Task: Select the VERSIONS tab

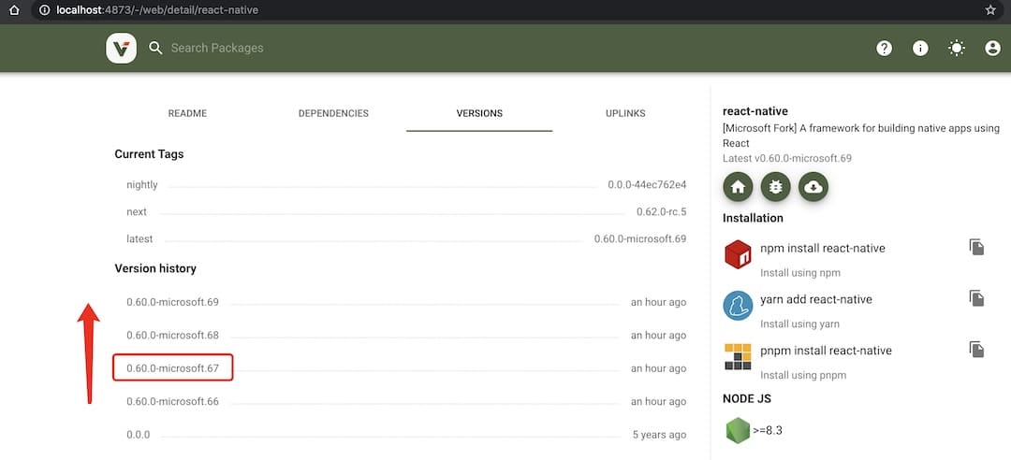Action: click(x=479, y=113)
